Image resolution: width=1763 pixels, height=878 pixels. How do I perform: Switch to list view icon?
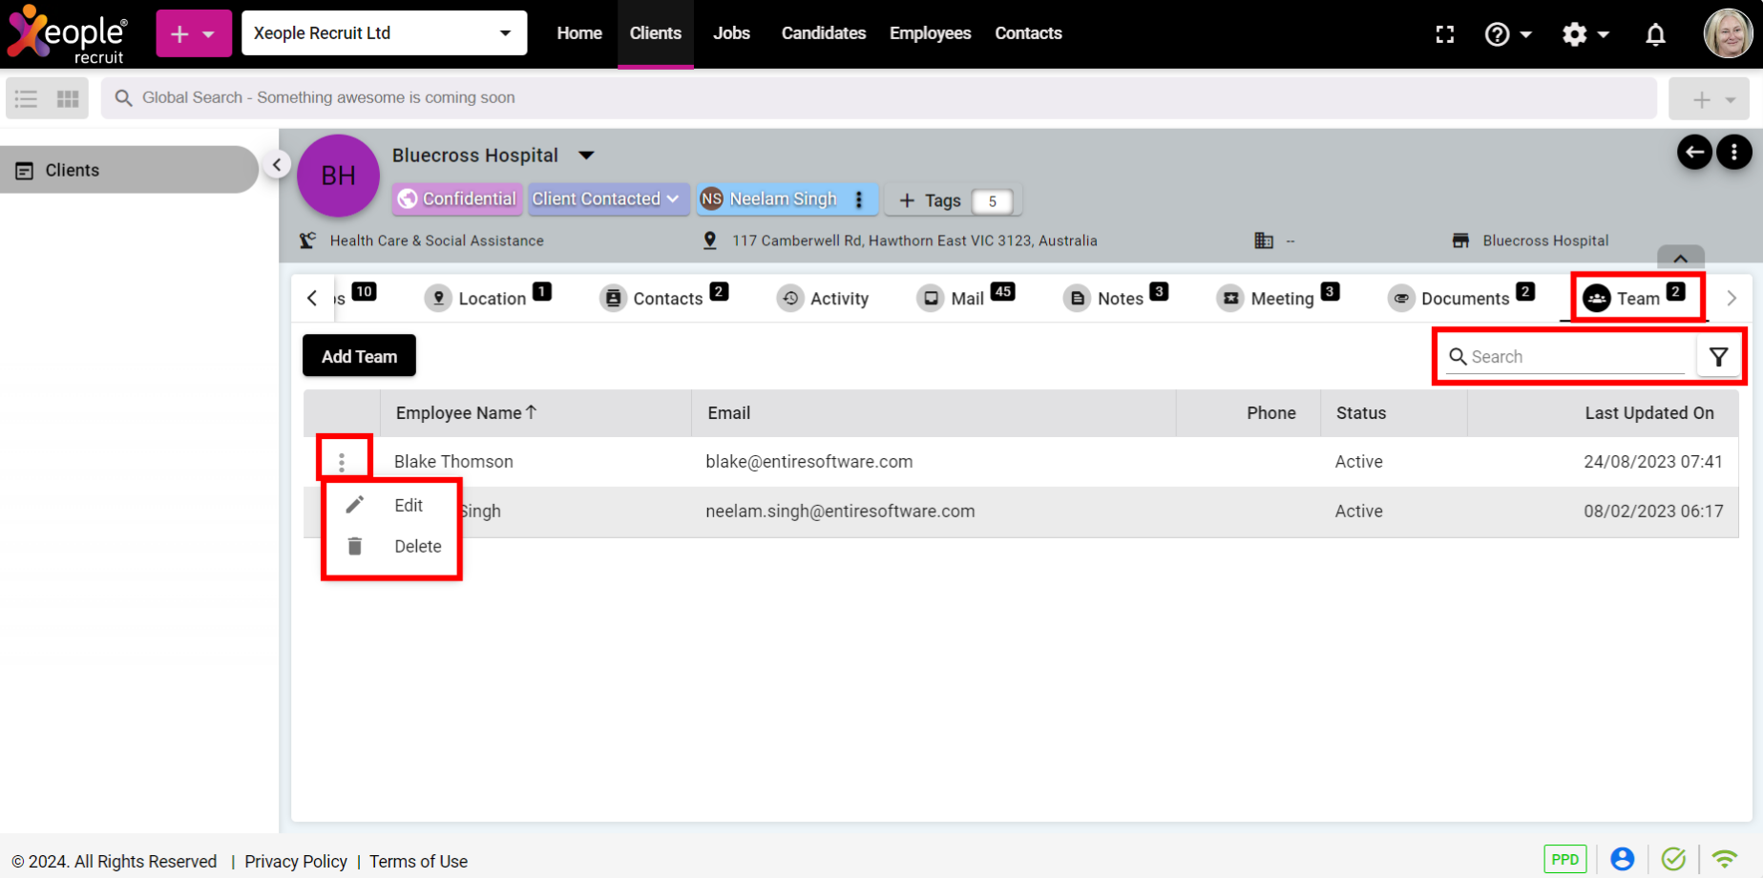click(27, 98)
